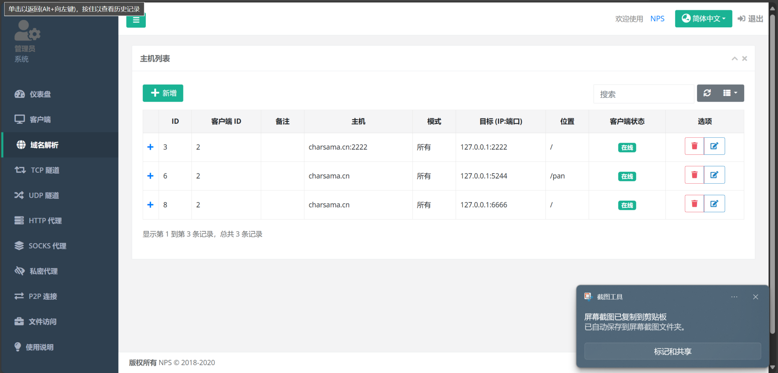Open the column selection dropdown
The width and height of the screenshot is (778, 373).
click(x=730, y=93)
